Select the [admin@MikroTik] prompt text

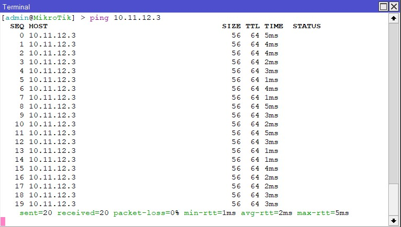pos(38,18)
